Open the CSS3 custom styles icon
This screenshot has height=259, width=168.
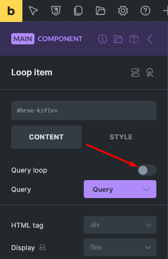tap(56, 11)
